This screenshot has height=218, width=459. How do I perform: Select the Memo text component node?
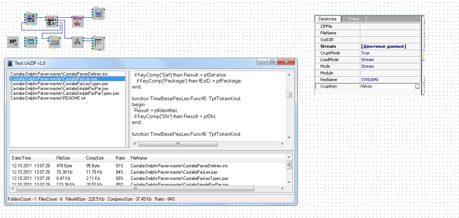[x=98, y=14]
